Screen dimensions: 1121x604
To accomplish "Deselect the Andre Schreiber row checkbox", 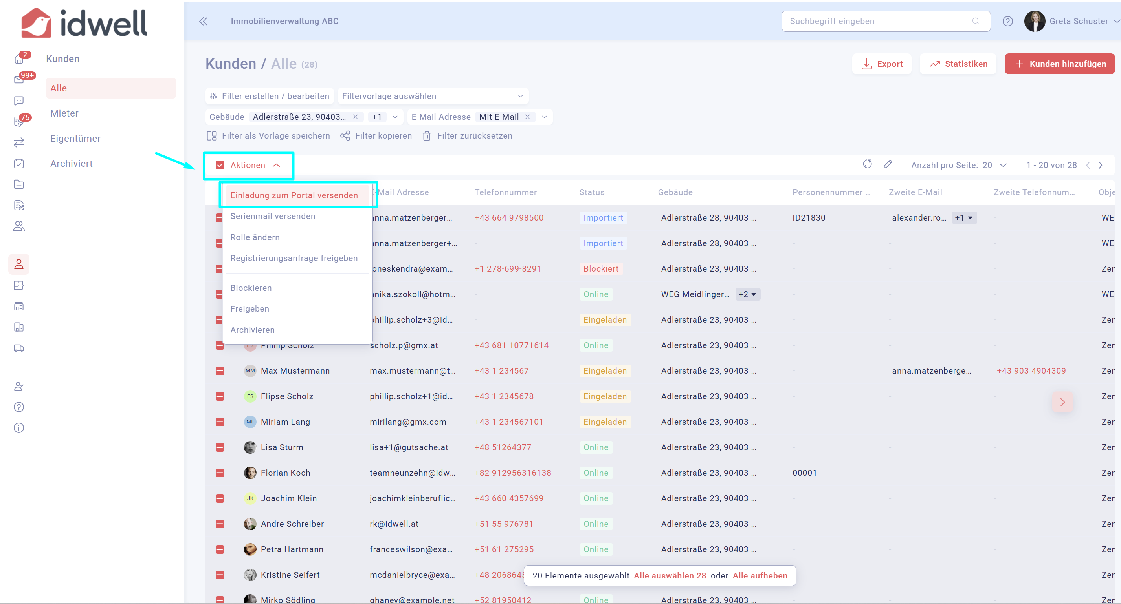I will click(220, 524).
